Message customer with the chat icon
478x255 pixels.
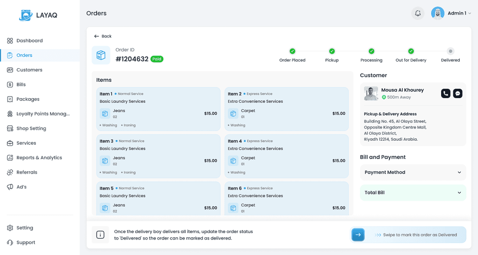coord(457,93)
